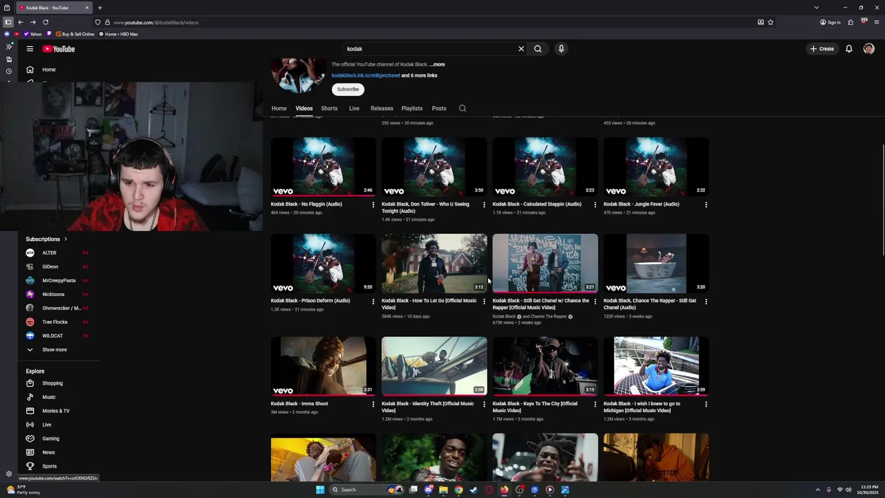Image resolution: width=885 pixels, height=498 pixels.
Task: Open Steam from taskbar
Action: [x=474, y=490]
